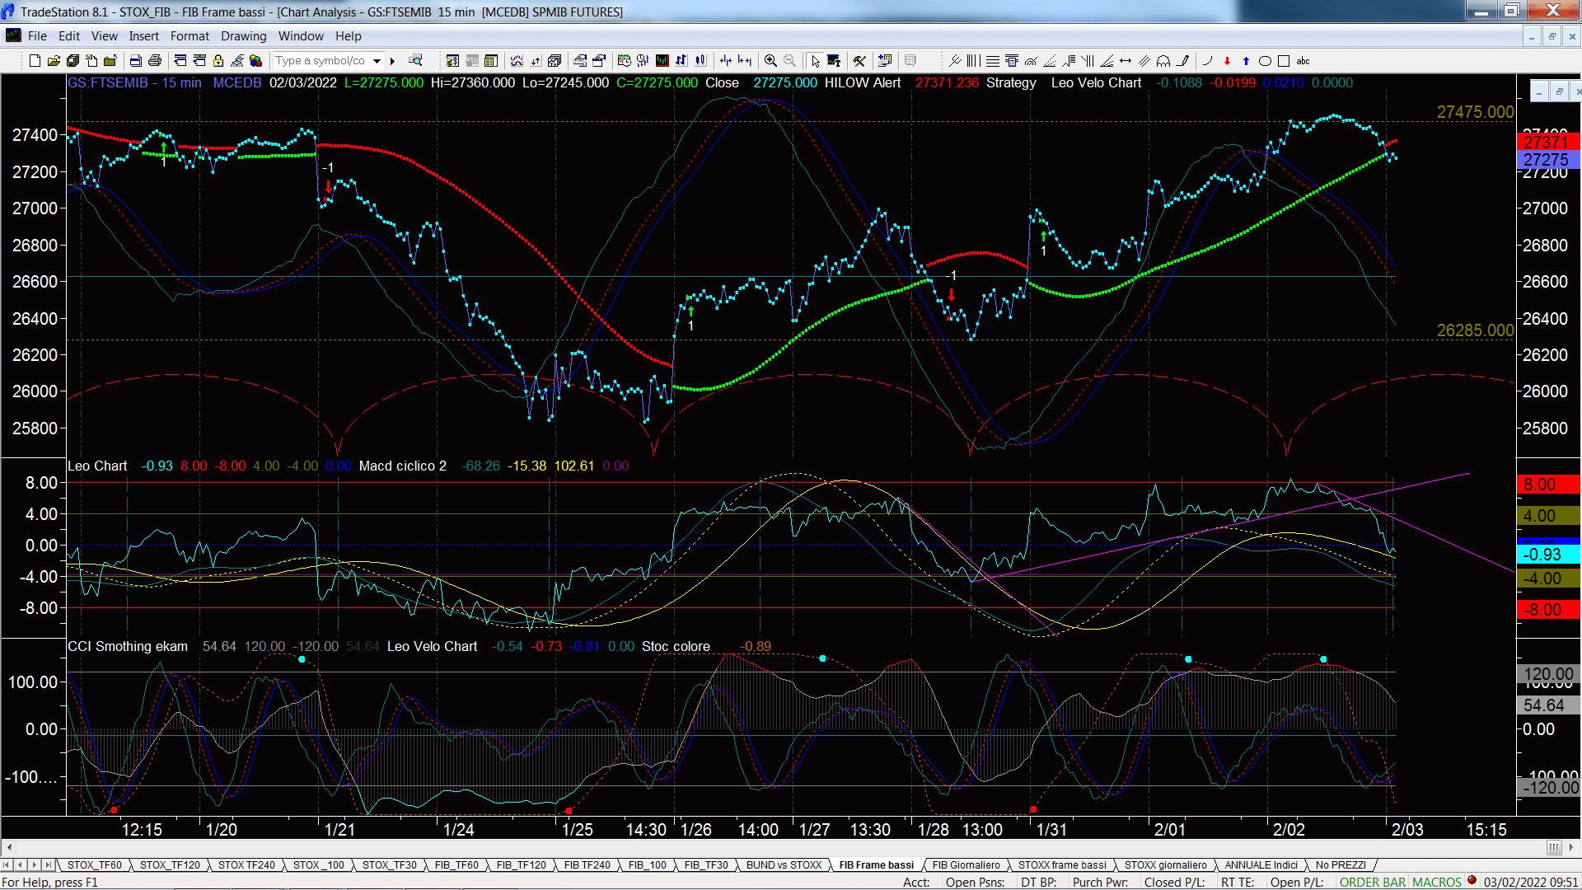This screenshot has height=890, width=1582.
Task: Click the go arrow beside symbol box
Action: 393,60
